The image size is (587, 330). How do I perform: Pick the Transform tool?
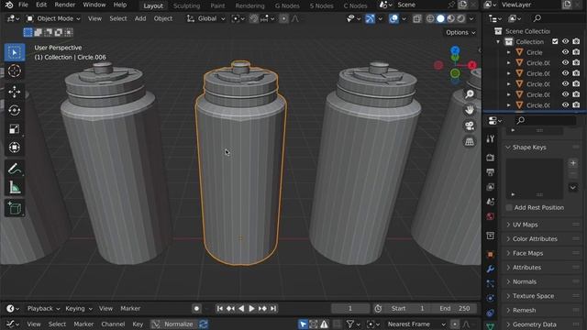(15, 148)
